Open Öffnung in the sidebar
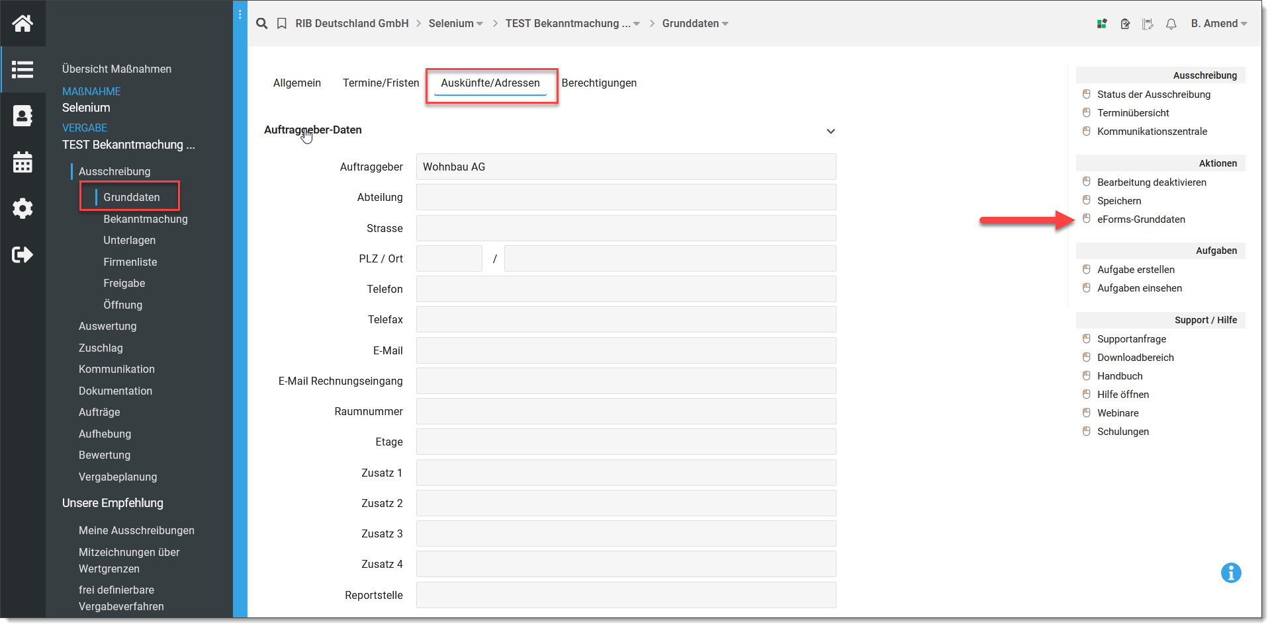 point(123,305)
